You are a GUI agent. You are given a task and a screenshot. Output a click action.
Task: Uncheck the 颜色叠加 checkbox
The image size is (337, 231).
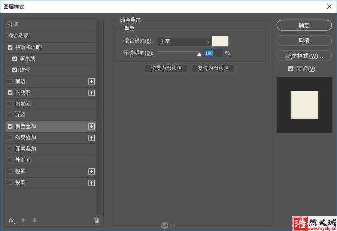tap(10, 126)
